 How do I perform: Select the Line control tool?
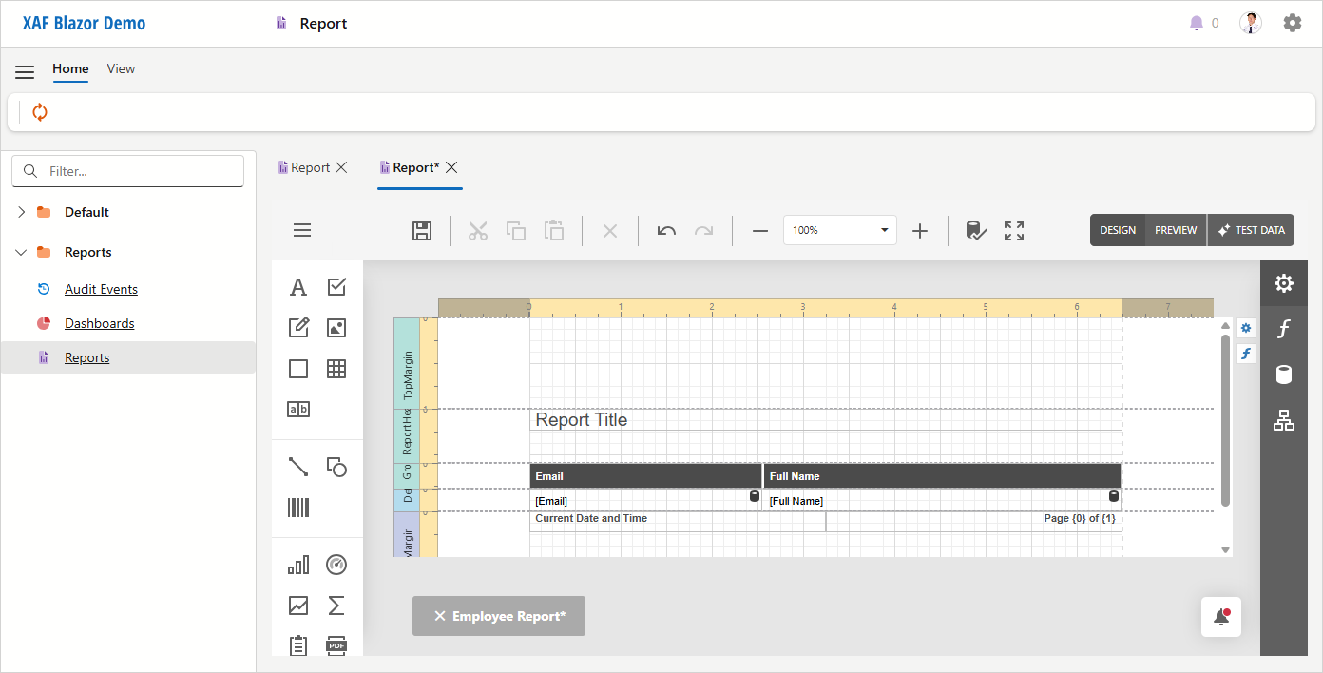[298, 467]
